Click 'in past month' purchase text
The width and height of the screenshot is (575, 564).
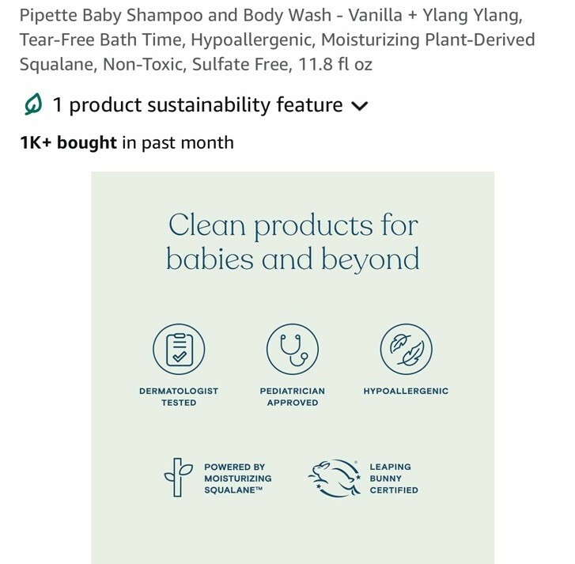click(x=177, y=143)
